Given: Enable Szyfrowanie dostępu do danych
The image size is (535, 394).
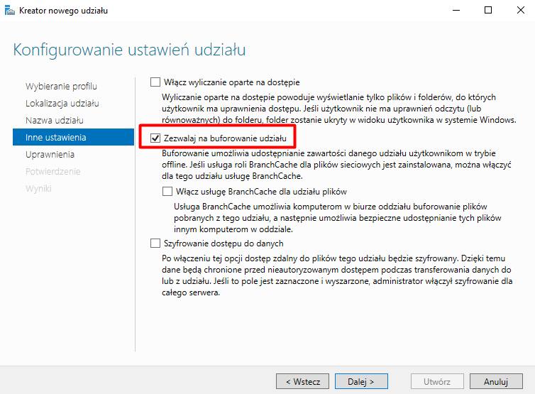Looking at the screenshot, I should coord(156,243).
